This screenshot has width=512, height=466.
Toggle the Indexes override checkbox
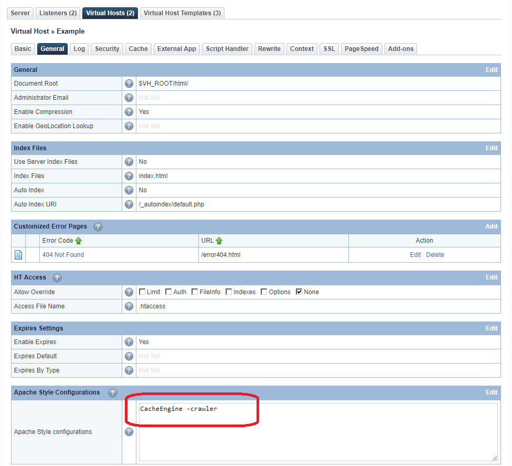[229, 292]
